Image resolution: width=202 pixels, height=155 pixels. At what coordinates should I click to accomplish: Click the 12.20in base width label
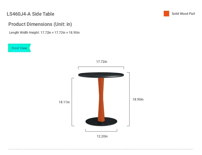(102, 136)
